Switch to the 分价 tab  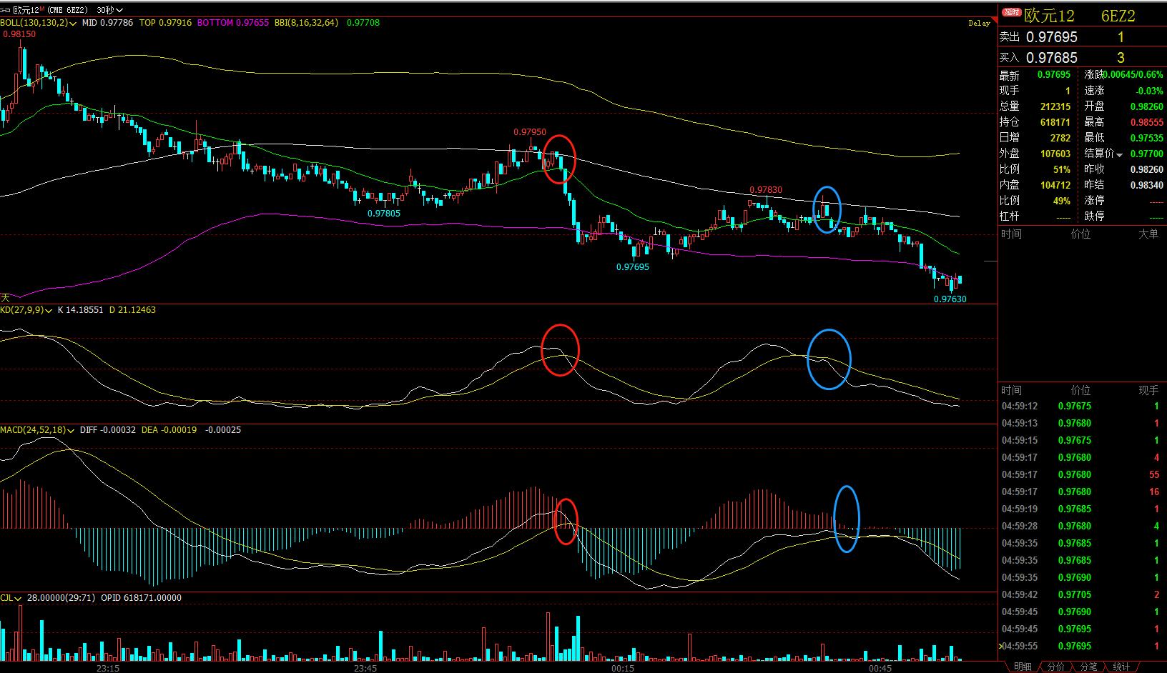coord(1055,667)
